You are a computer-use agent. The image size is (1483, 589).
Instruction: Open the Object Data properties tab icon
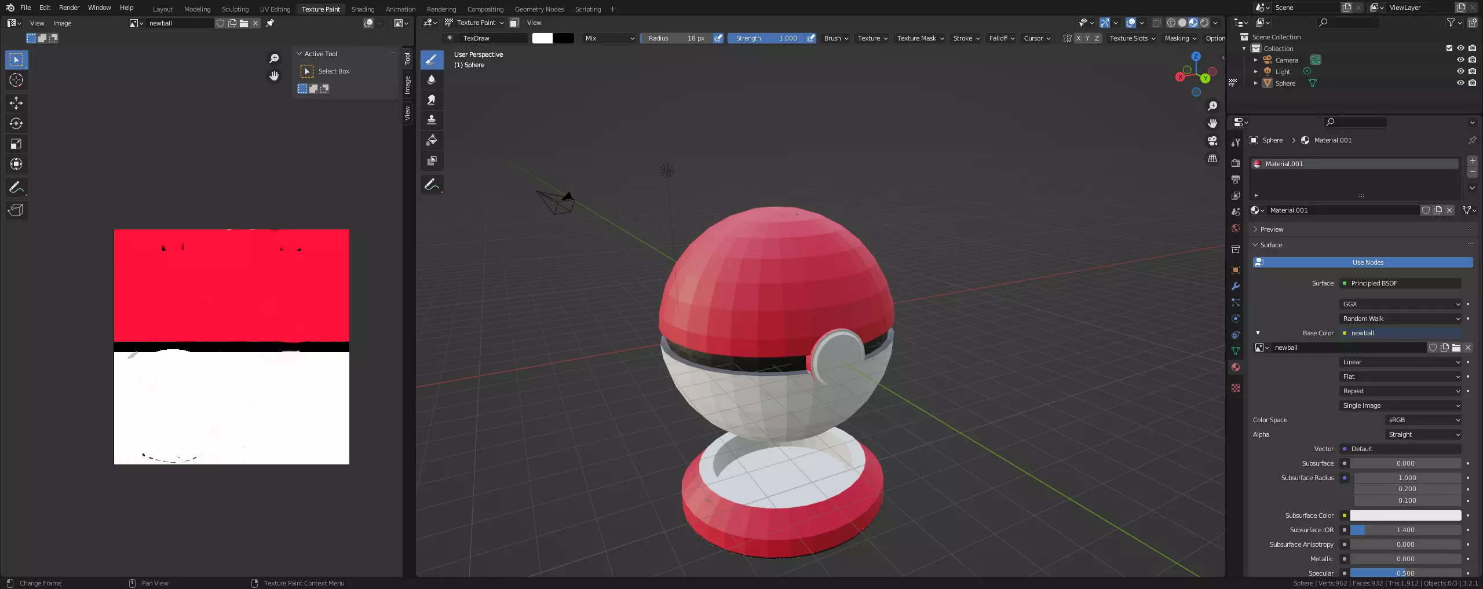point(1236,351)
